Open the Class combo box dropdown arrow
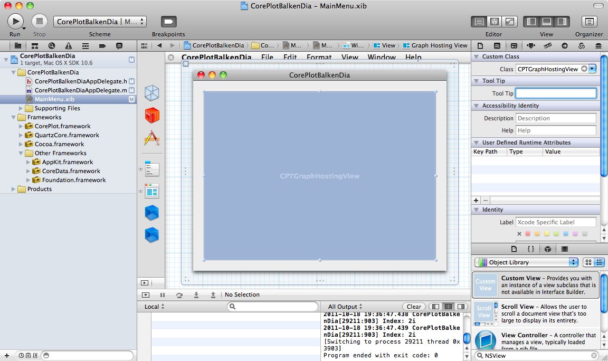Screen dimensions: 608x361 click(592, 69)
